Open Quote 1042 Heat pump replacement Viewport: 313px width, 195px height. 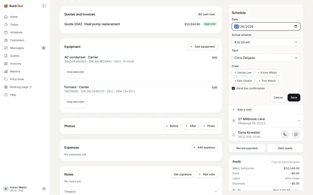point(92,24)
